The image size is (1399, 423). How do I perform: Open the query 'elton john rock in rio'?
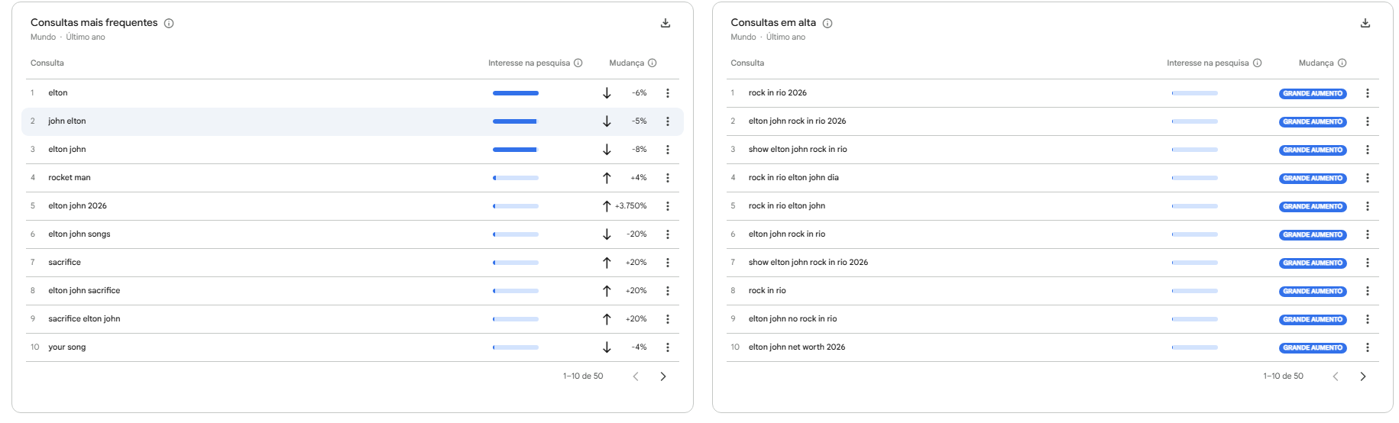pyautogui.click(x=787, y=234)
